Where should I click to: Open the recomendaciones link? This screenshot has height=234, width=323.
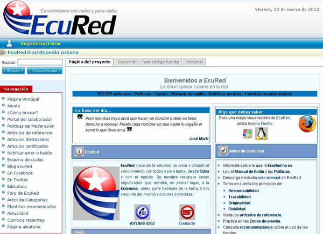tap(256, 227)
